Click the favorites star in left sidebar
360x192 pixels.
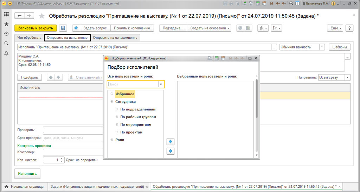[x=6, y=24]
